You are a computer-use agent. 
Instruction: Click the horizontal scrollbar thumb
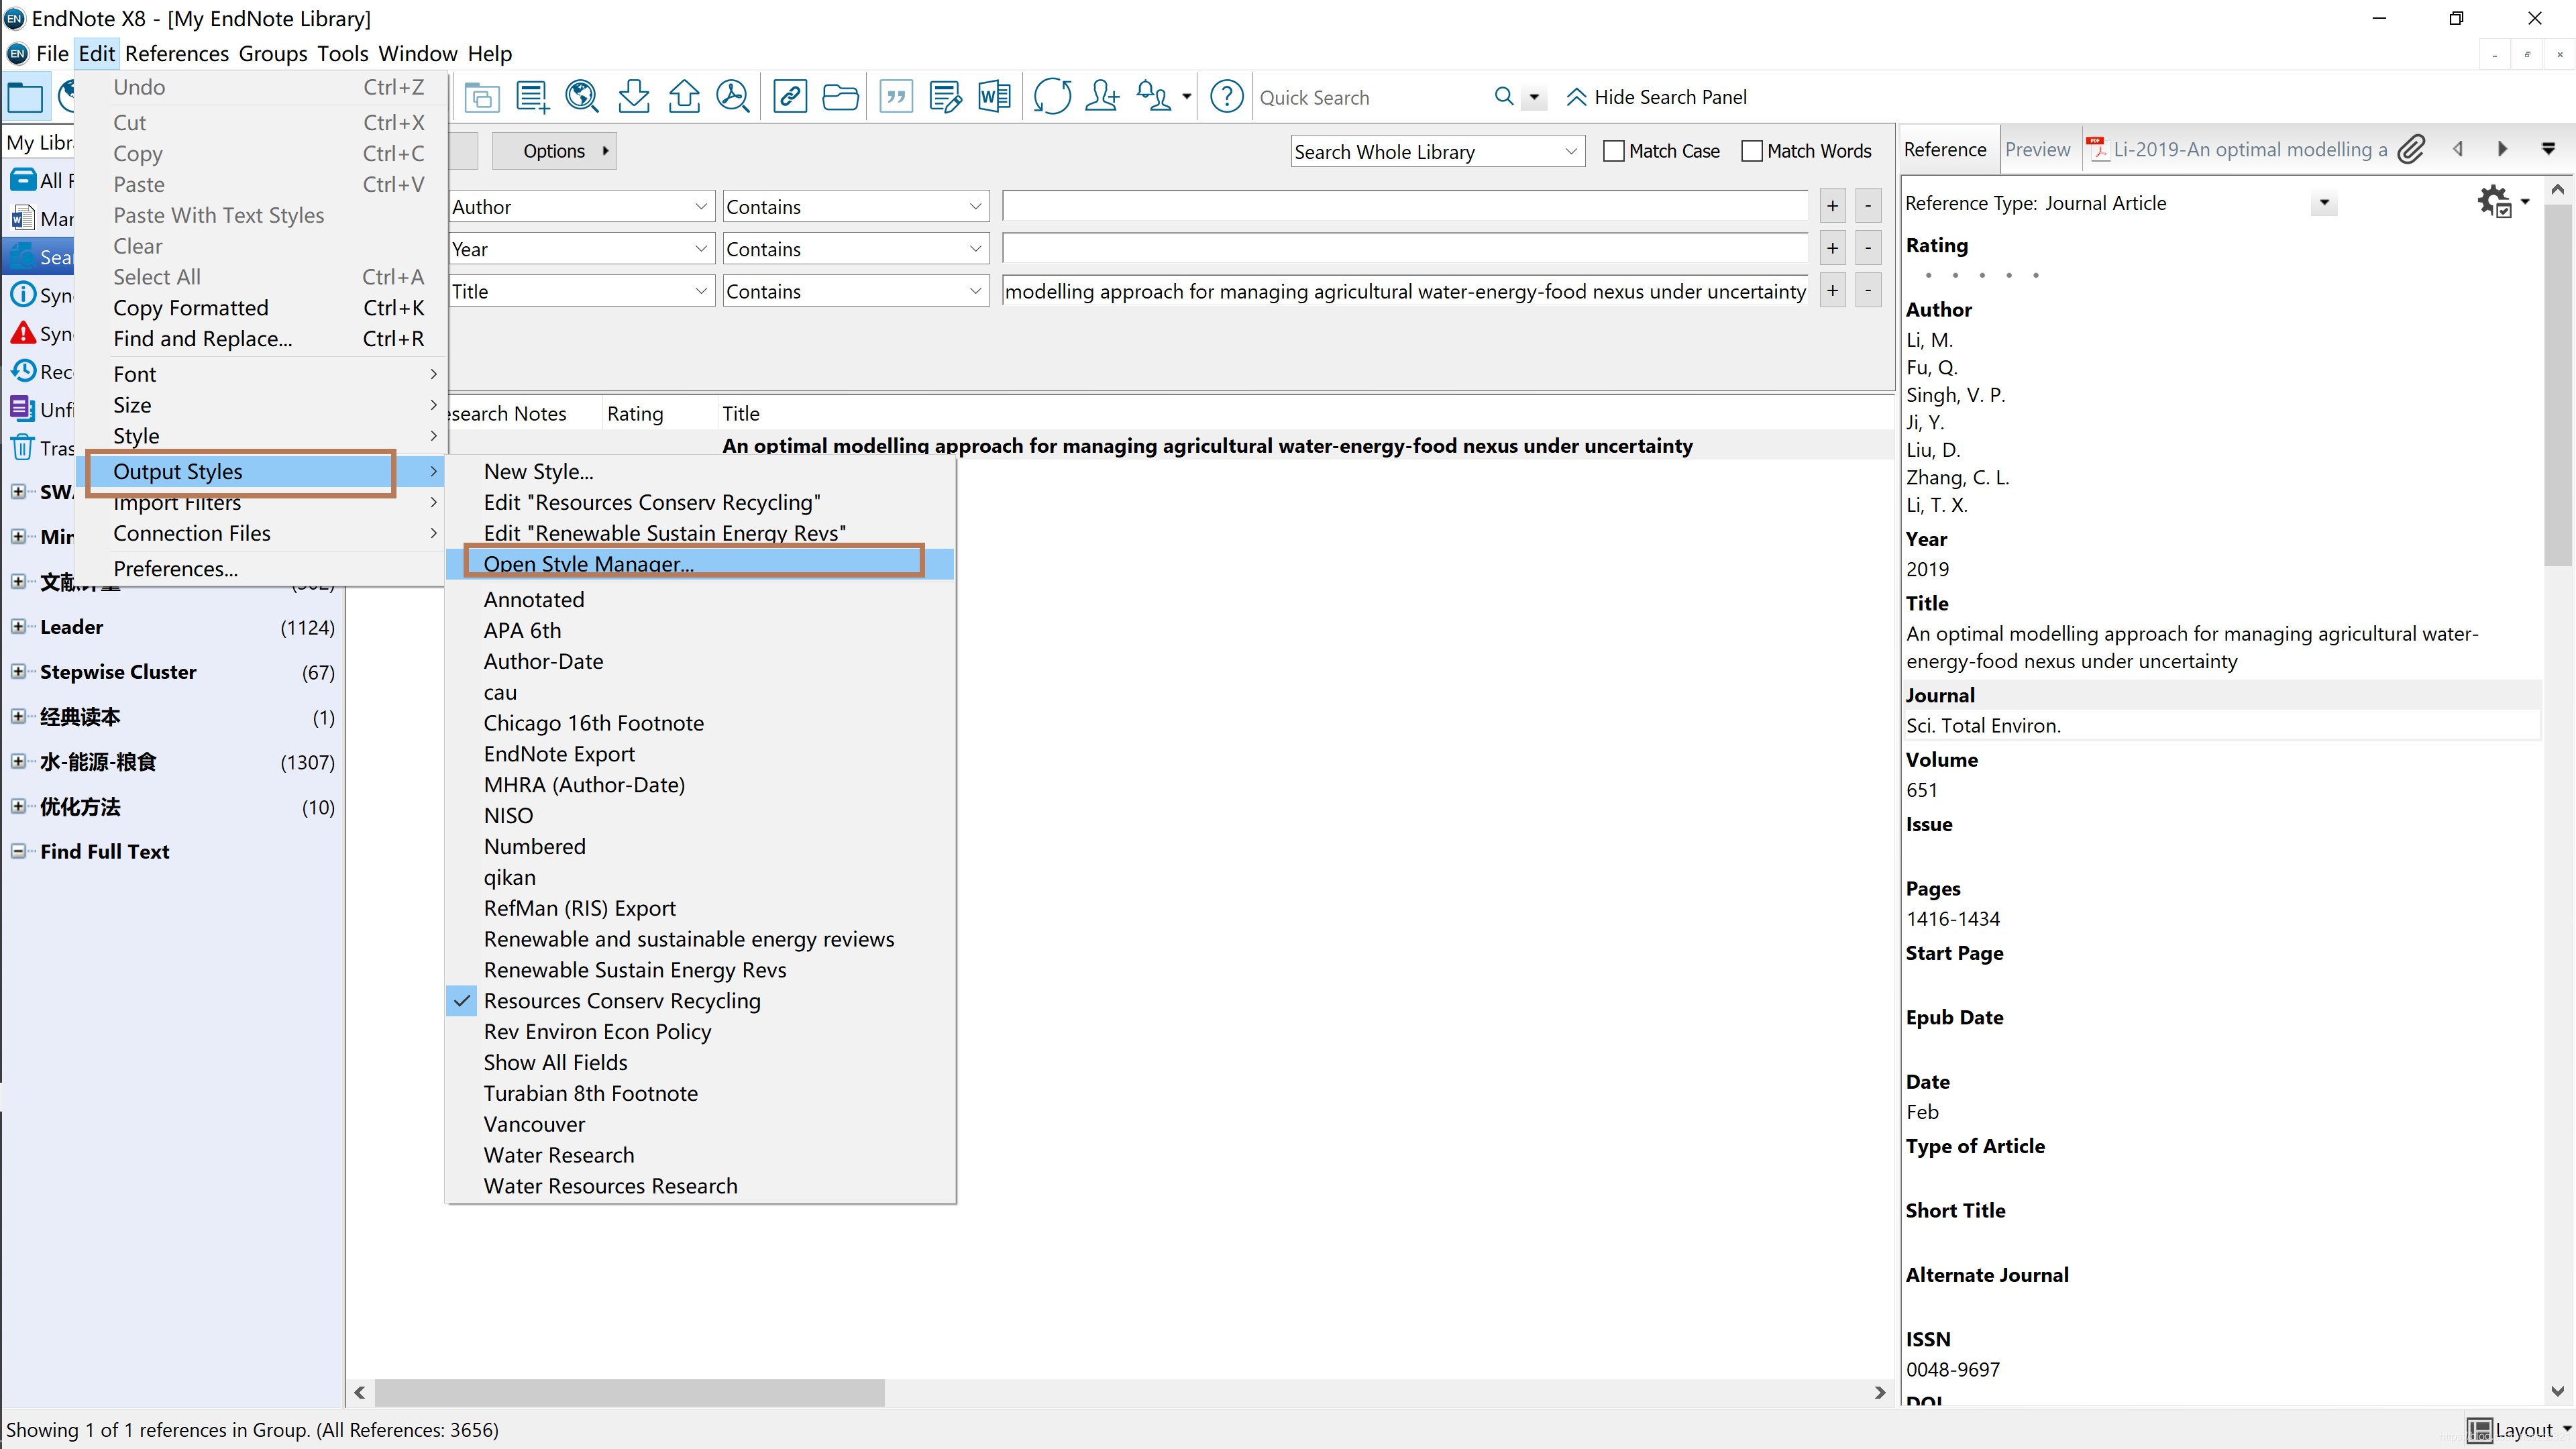630,1392
